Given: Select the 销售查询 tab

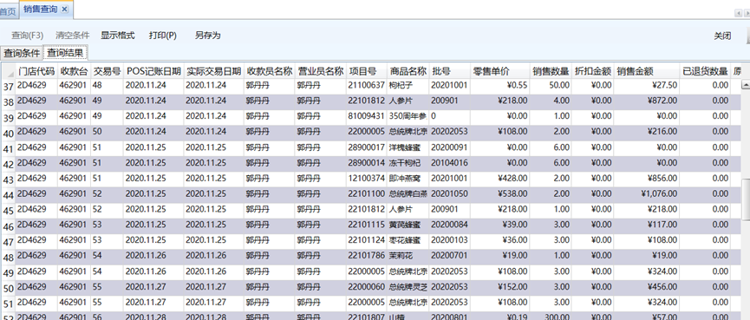Looking at the screenshot, I should pyautogui.click(x=41, y=9).
